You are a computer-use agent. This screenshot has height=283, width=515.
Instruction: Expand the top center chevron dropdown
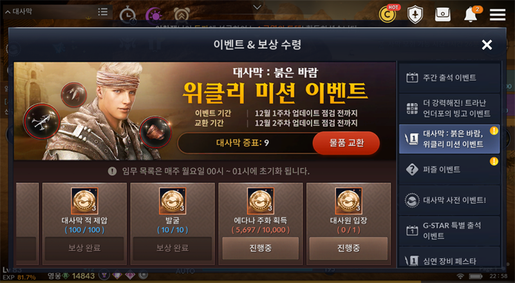coord(257,7)
